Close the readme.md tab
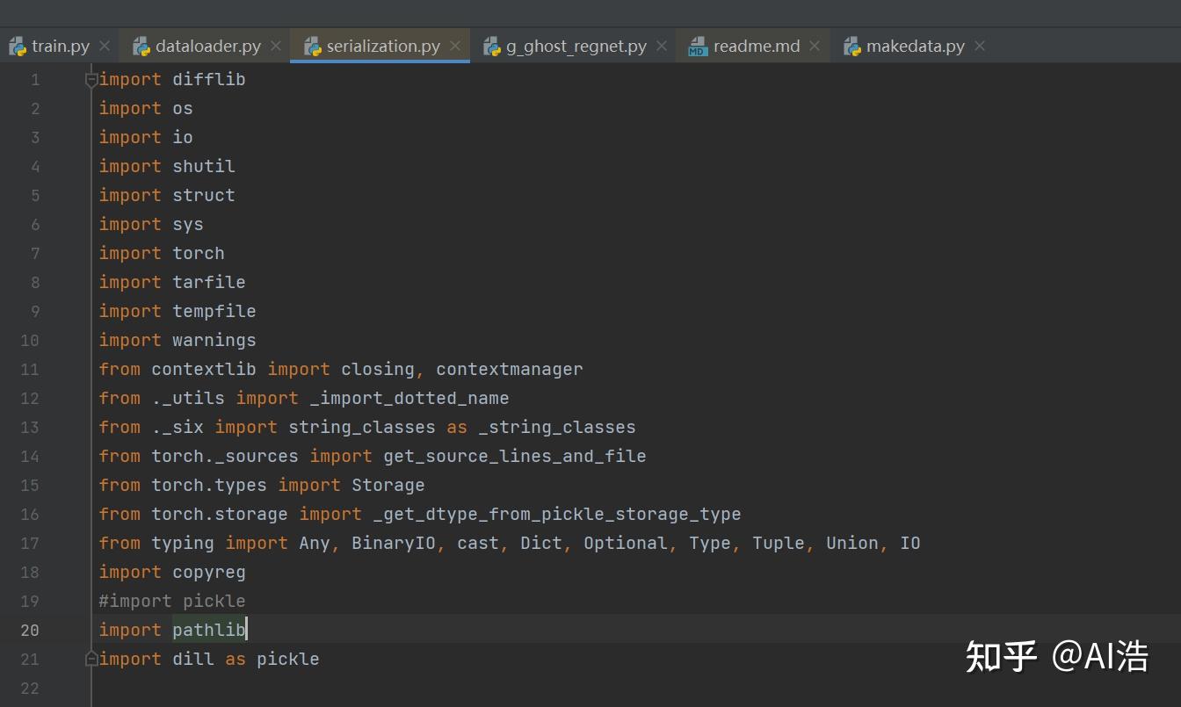Image resolution: width=1181 pixels, height=707 pixels. 815,46
